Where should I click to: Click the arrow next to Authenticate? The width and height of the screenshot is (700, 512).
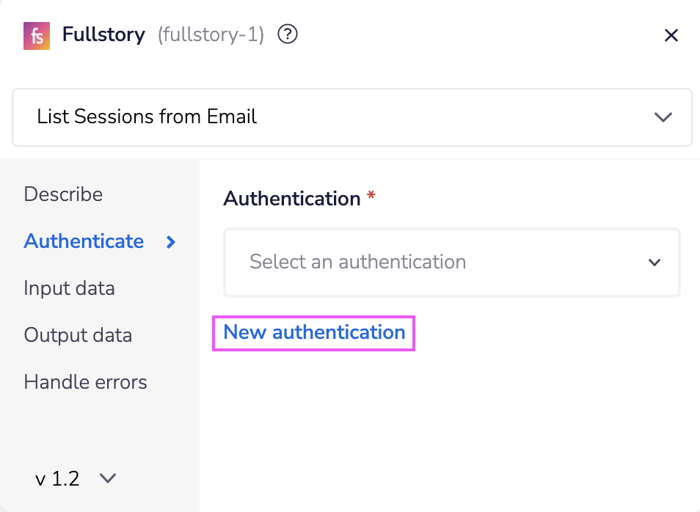pos(170,242)
